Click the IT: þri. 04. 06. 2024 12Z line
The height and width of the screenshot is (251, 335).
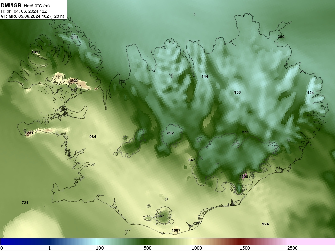tap(24, 11)
